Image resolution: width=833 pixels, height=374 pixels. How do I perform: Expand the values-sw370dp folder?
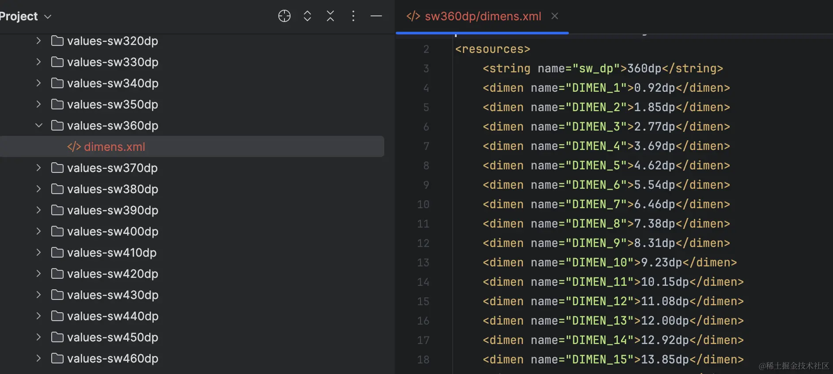coord(38,168)
